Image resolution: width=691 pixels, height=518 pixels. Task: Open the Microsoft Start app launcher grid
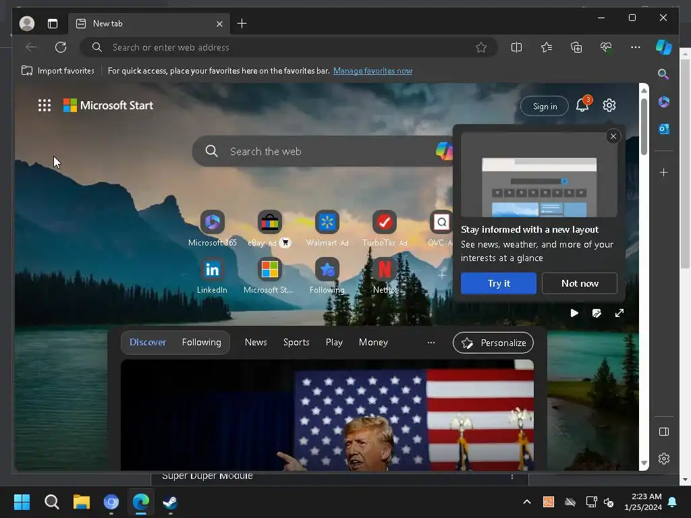[45, 105]
